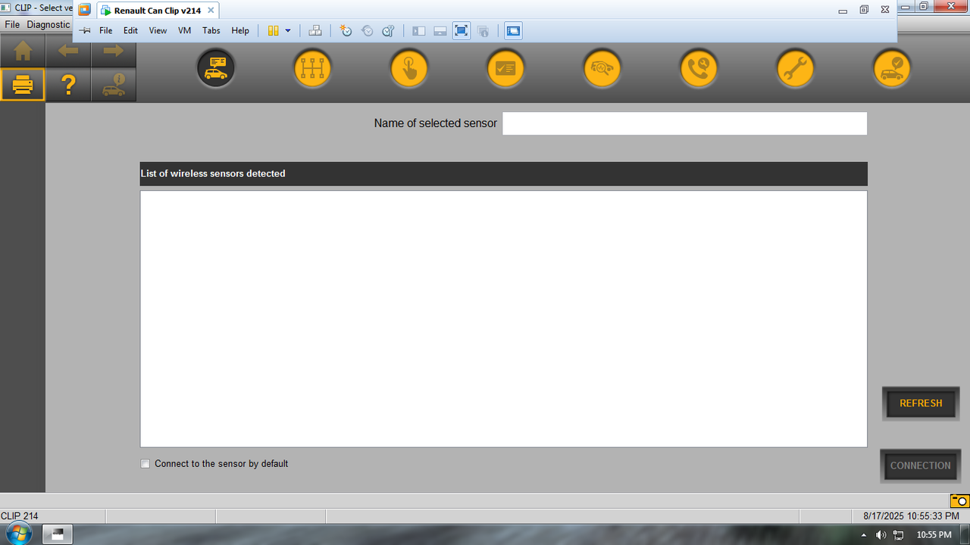
Task: Click the VMware console view icon
Action: [513, 31]
